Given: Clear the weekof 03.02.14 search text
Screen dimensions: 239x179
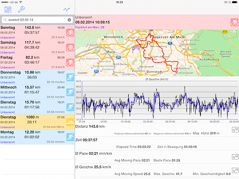Looking at the screenshot, I should pyautogui.click(x=69, y=20).
